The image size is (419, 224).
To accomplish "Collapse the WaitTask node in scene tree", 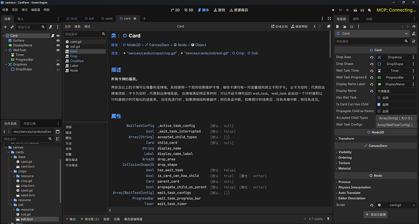I will pyautogui.click(x=6, y=50).
